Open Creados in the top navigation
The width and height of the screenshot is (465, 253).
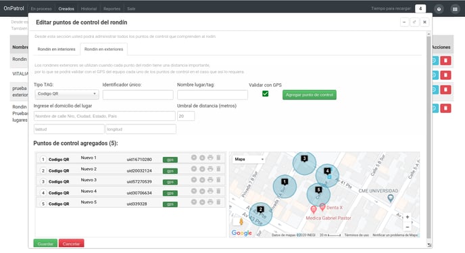66,9
